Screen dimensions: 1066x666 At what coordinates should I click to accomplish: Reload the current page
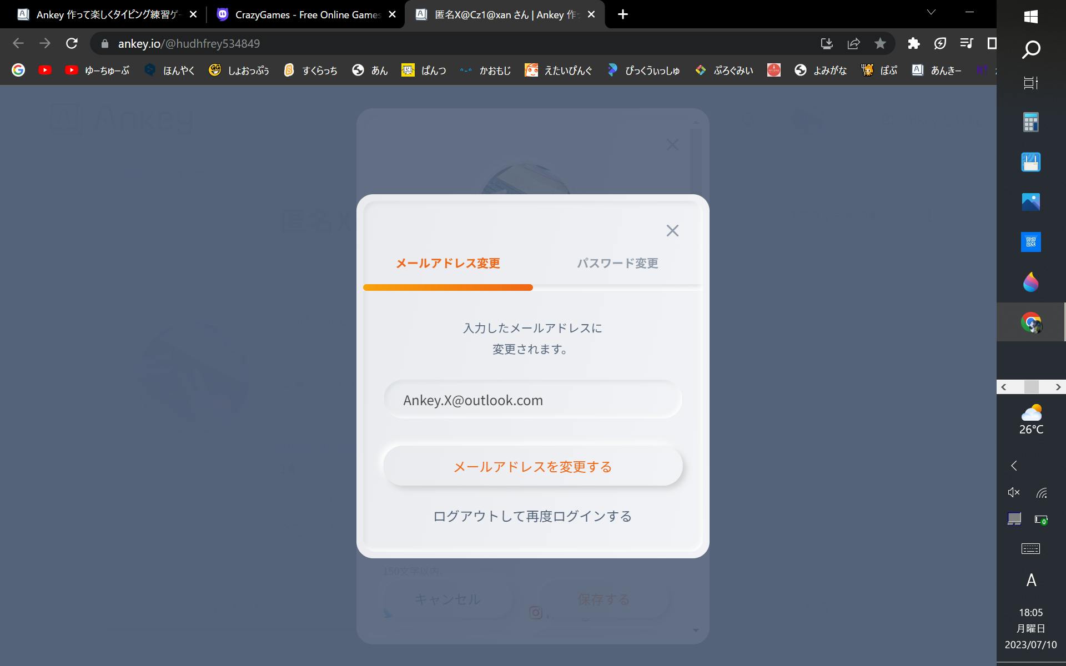point(72,43)
